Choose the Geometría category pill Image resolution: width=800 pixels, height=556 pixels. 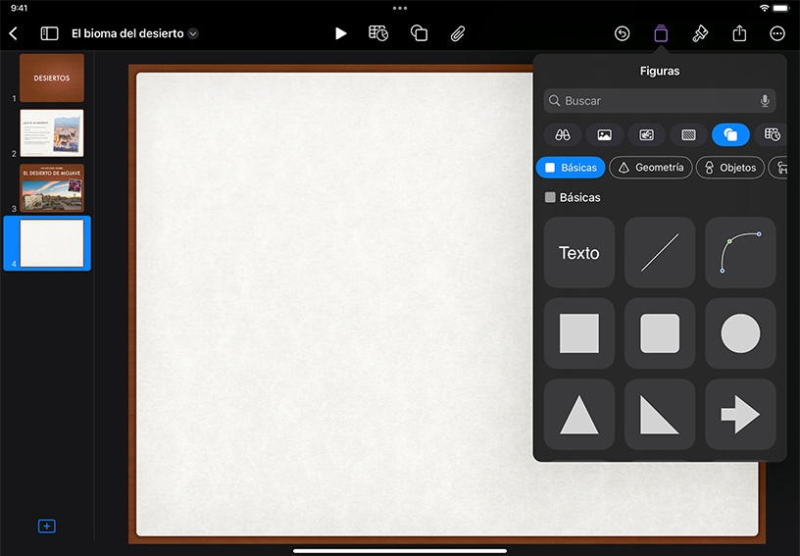click(x=651, y=168)
